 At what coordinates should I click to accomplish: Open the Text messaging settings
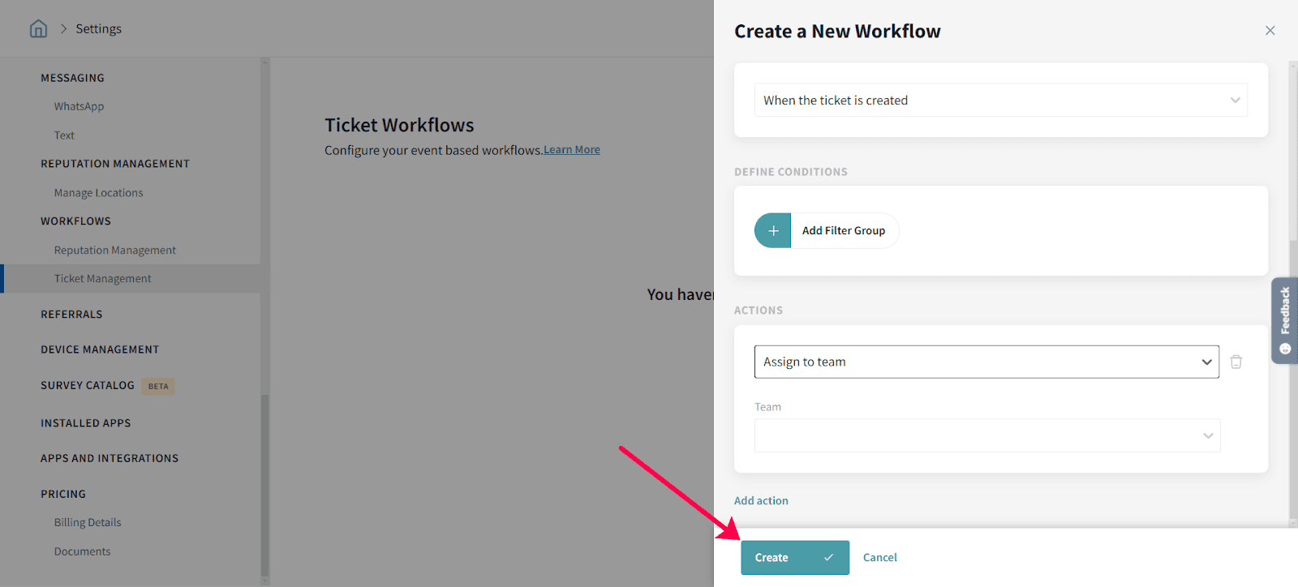[x=64, y=135]
